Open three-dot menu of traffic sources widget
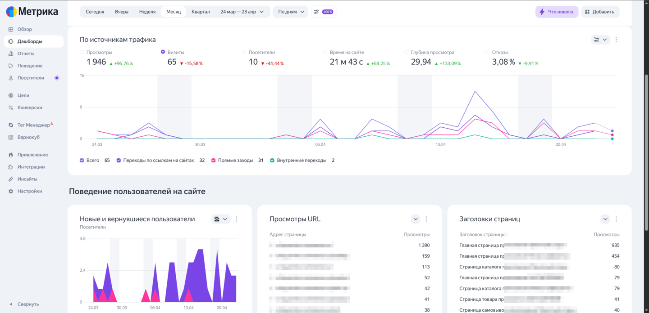Viewport: 649px width, 313px height. coord(616,40)
